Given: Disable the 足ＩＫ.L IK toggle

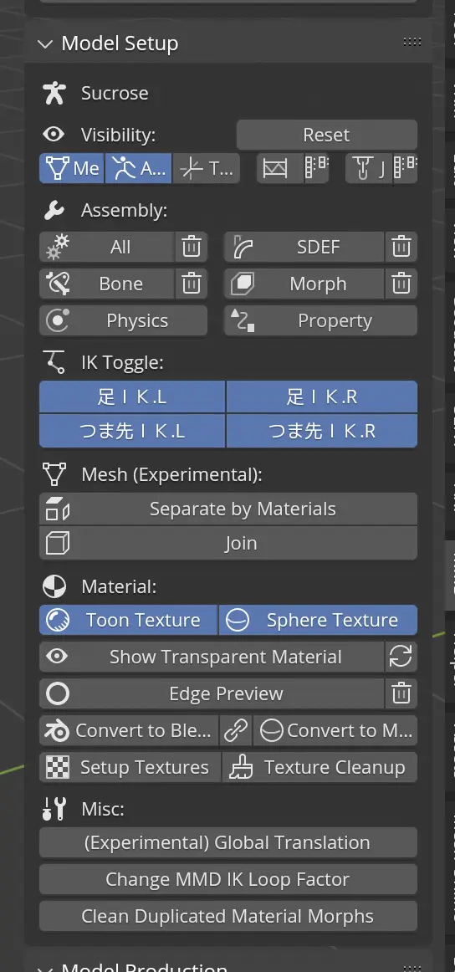Looking at the screenshot, I should 132,396.
